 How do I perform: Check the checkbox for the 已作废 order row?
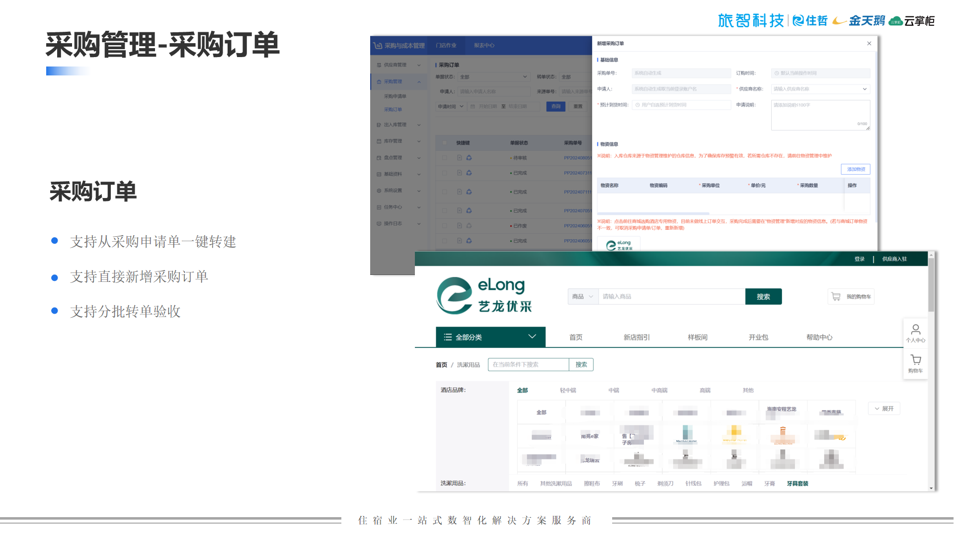pos(444,226)
